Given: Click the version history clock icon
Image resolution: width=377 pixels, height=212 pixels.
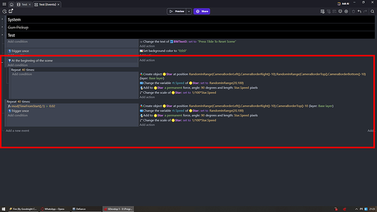Looking at the screenshot, I should coord(4,11).
